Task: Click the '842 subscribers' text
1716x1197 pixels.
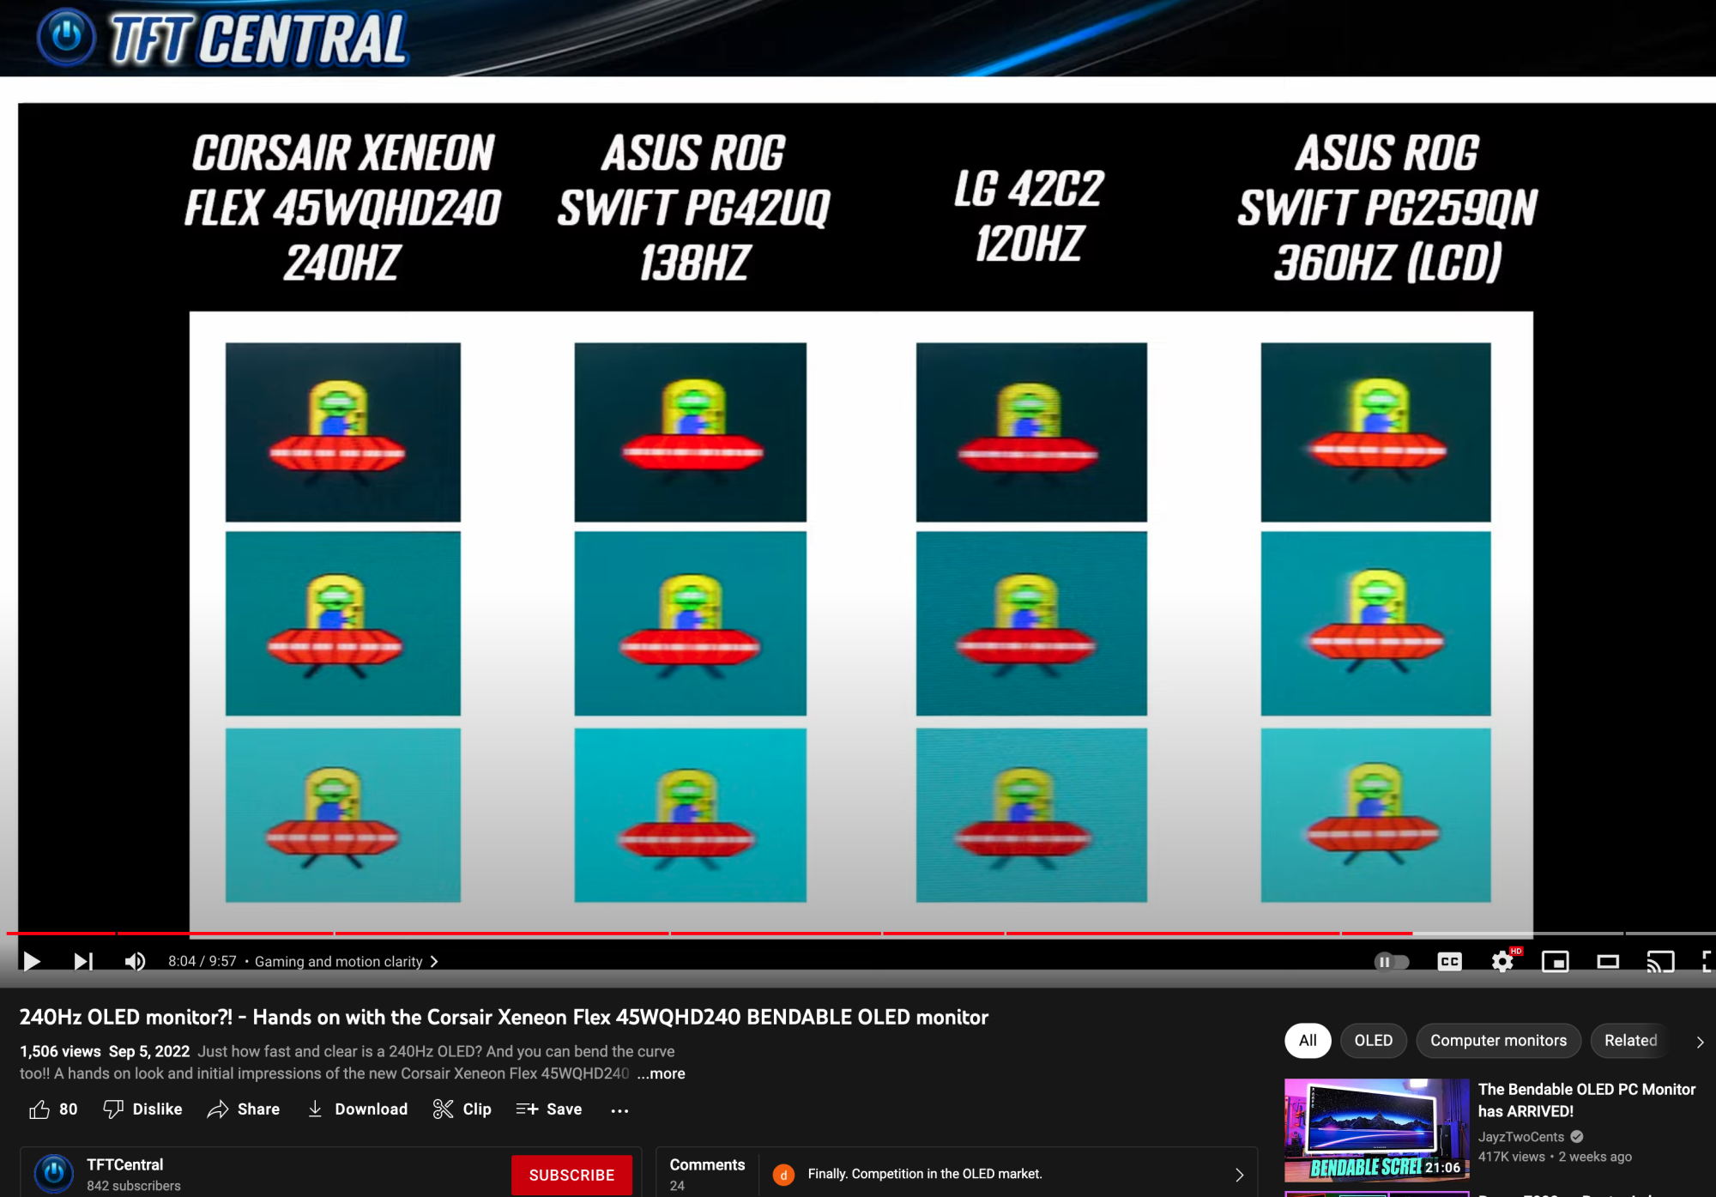Action: pyautogui.click(x=134, y=1186)
